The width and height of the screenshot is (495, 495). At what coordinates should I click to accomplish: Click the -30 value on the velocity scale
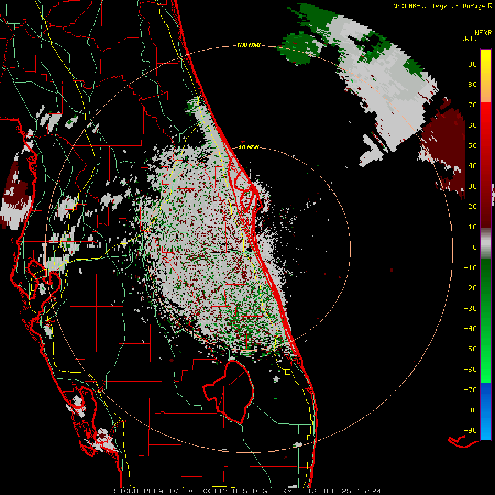click(x=470, y=309)
